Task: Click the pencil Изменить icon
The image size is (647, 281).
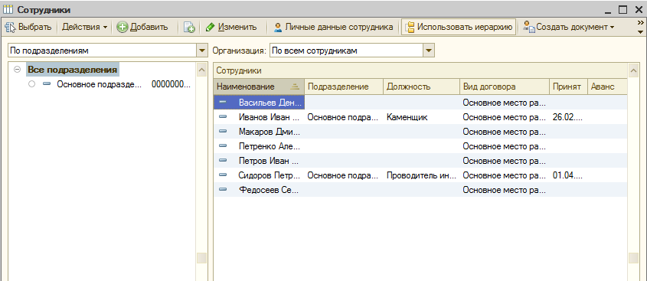Action: tap(210, 28)
